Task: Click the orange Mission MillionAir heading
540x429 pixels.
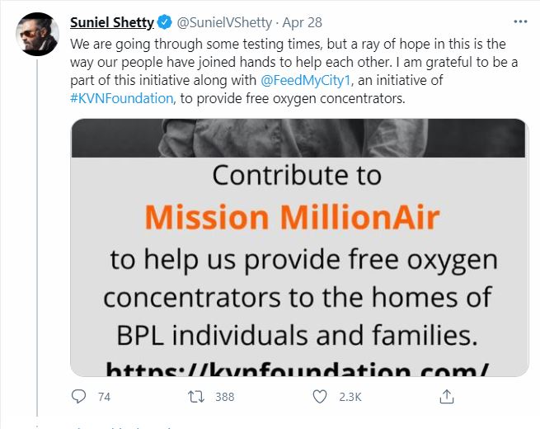Action: (292, 217)
